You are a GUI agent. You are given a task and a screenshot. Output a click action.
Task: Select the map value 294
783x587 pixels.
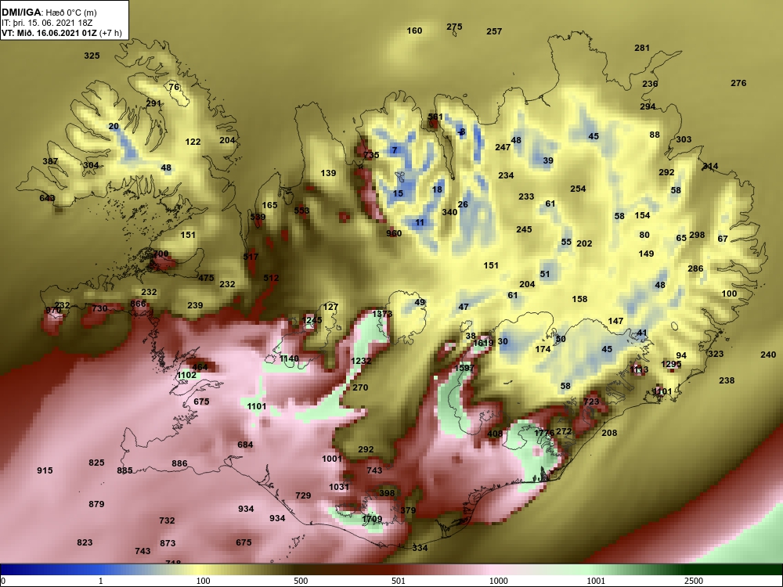[x=648, y=106]
